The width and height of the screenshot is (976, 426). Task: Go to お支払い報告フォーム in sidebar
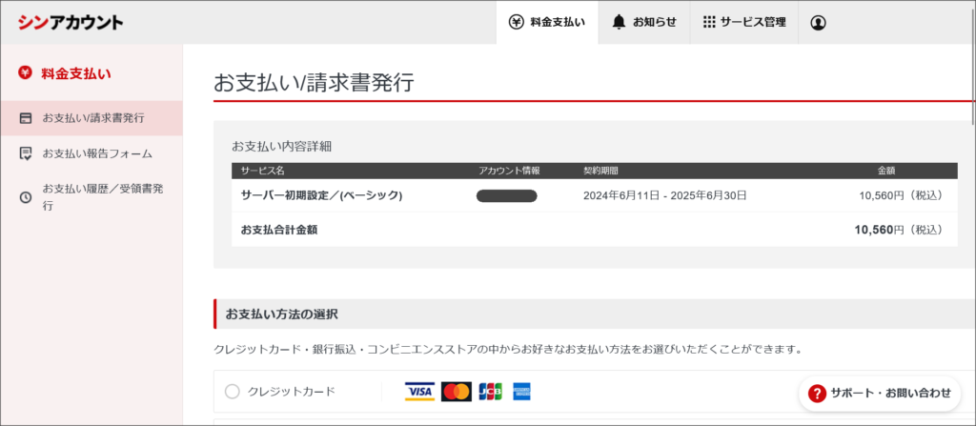coord(97,153)
